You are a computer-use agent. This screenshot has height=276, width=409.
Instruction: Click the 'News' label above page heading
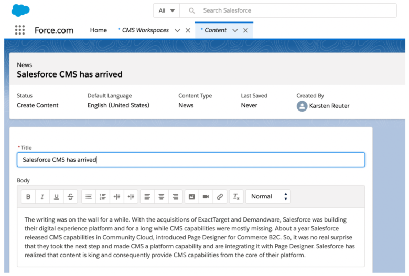[25, 65]
